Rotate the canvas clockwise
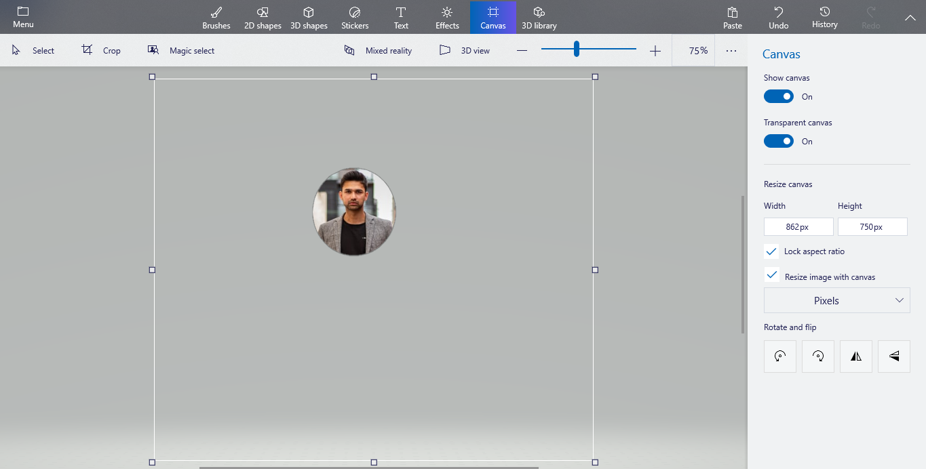Image resolution: width=926 pixels, height=469 pixels. click(x=817, y=356)
